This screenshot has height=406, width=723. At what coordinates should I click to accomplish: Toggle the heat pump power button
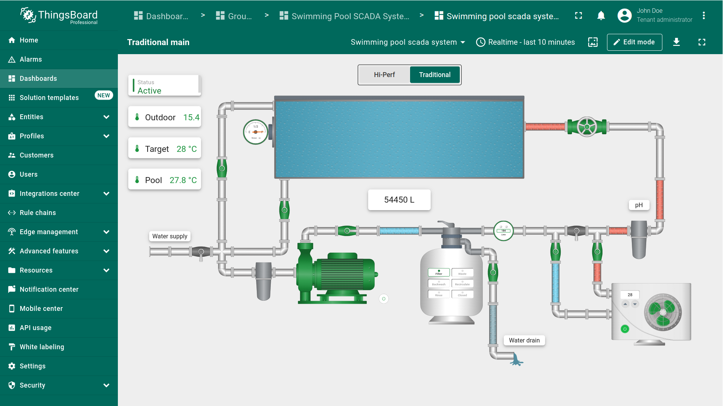pyautogui.click(x=625, y=329)
